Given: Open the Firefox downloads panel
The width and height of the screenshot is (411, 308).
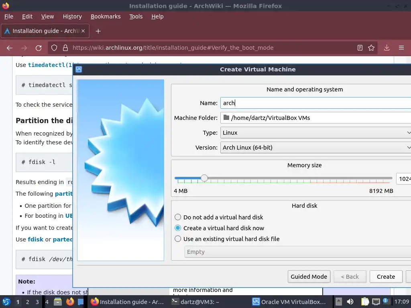Looking at the screenshot, I should (x=387, y=48).
